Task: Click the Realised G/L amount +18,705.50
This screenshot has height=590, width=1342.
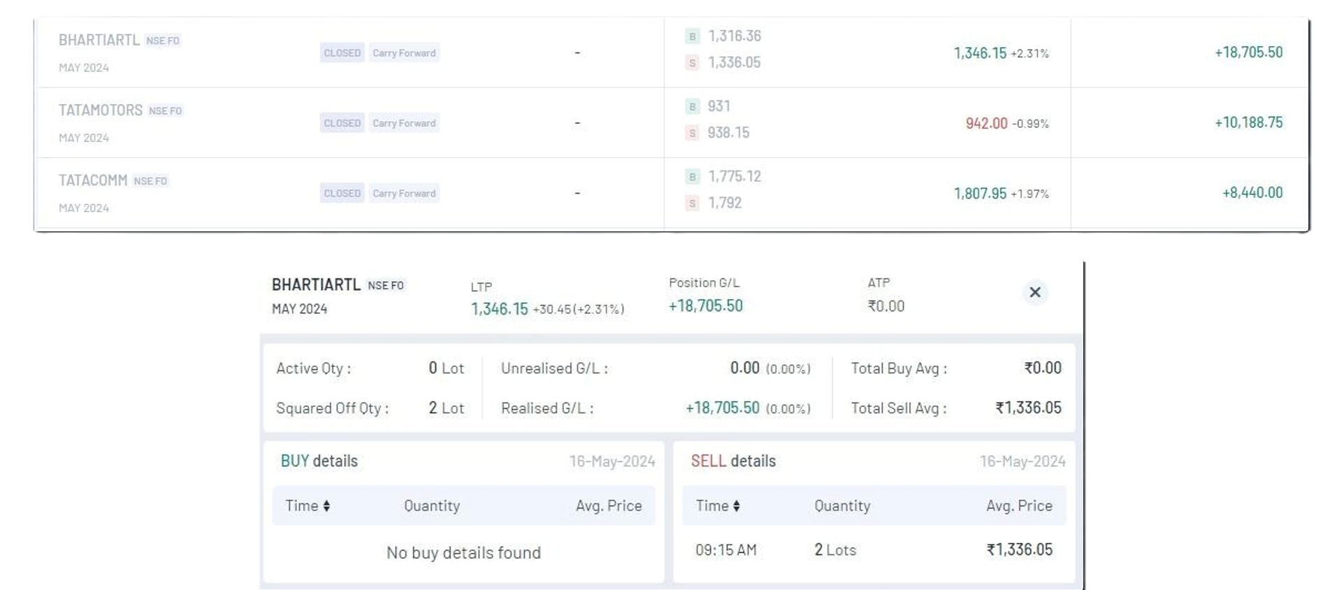Action: (x=722, y=408)
